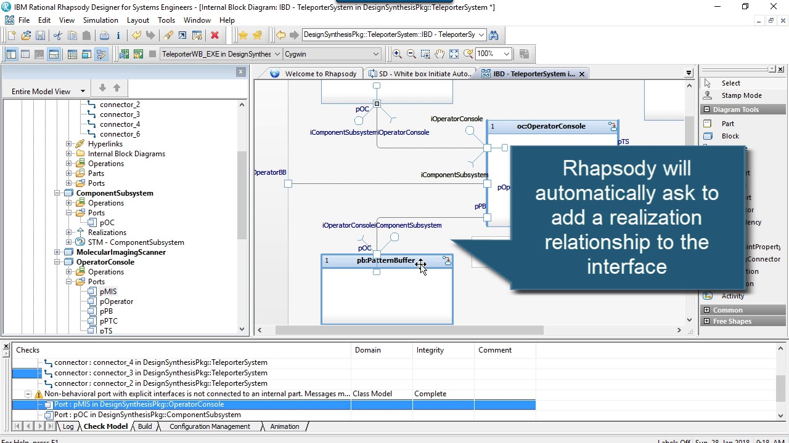Select pMIS port in browser tree
This screenshot has width=789, height=443.
point(108,292)
